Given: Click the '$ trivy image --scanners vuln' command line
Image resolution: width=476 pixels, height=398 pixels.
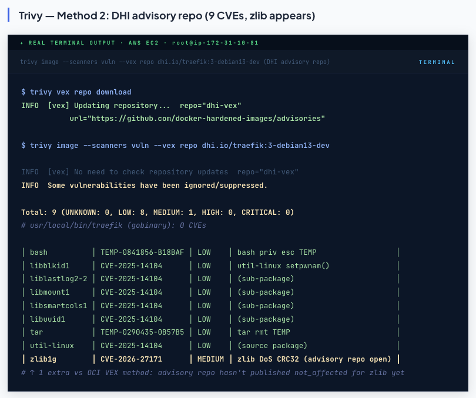Looking at the screenshot, I should (175, 146).
